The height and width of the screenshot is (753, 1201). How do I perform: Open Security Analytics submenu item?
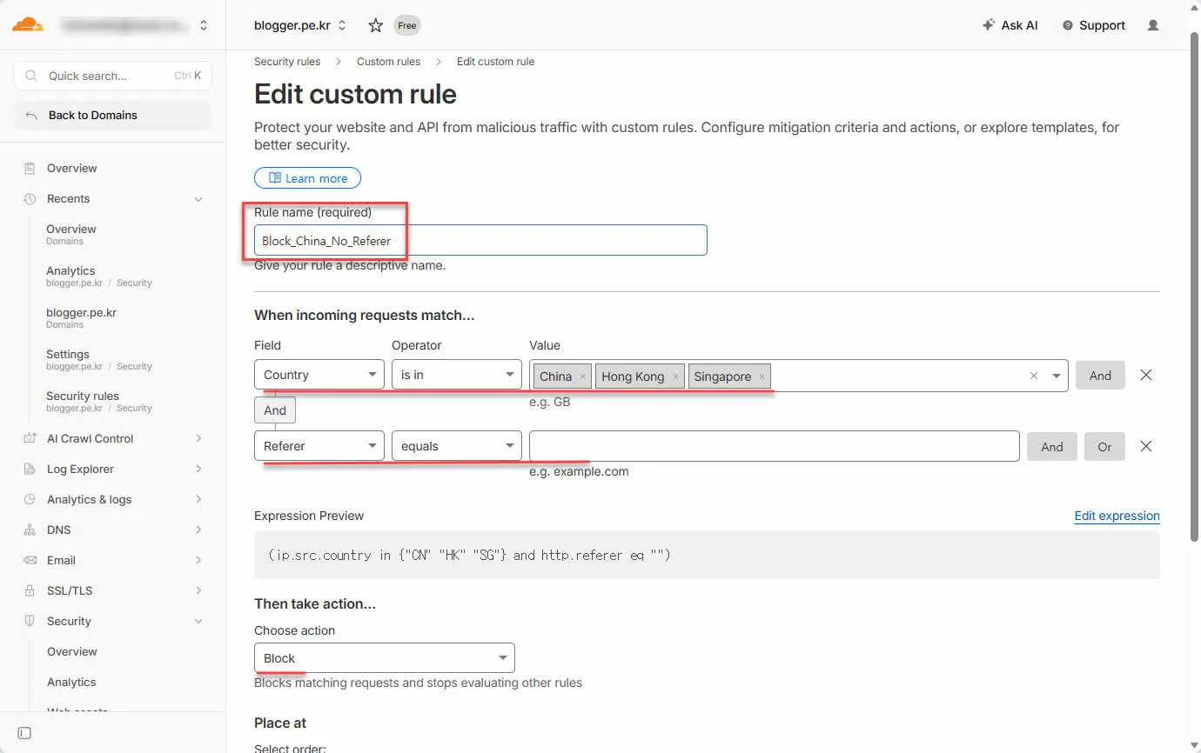coord(71,682)
